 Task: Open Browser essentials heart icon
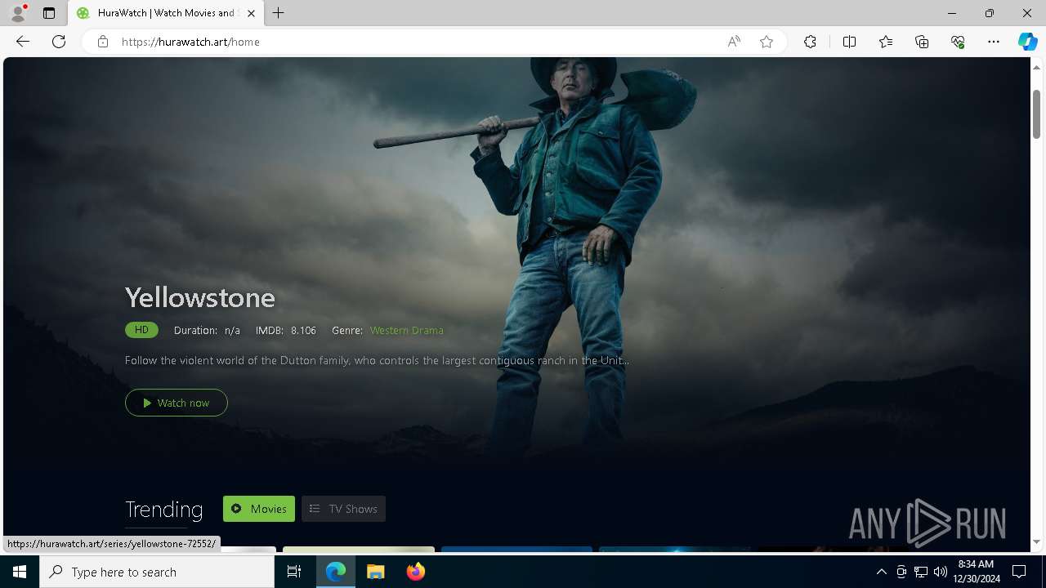pos(958,42)
